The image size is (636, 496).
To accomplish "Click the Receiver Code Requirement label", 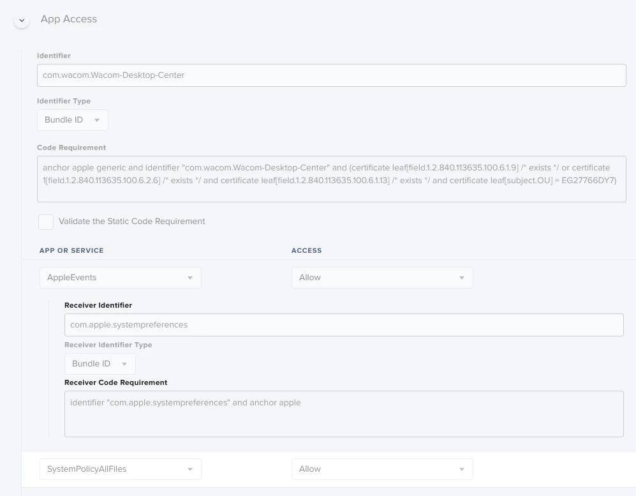I will 116,382.
